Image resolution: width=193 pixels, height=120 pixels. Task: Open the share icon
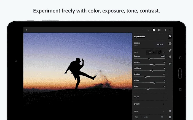(165, 30)
